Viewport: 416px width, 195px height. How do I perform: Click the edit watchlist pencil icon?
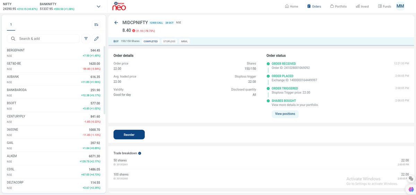[x=96, y=39]
